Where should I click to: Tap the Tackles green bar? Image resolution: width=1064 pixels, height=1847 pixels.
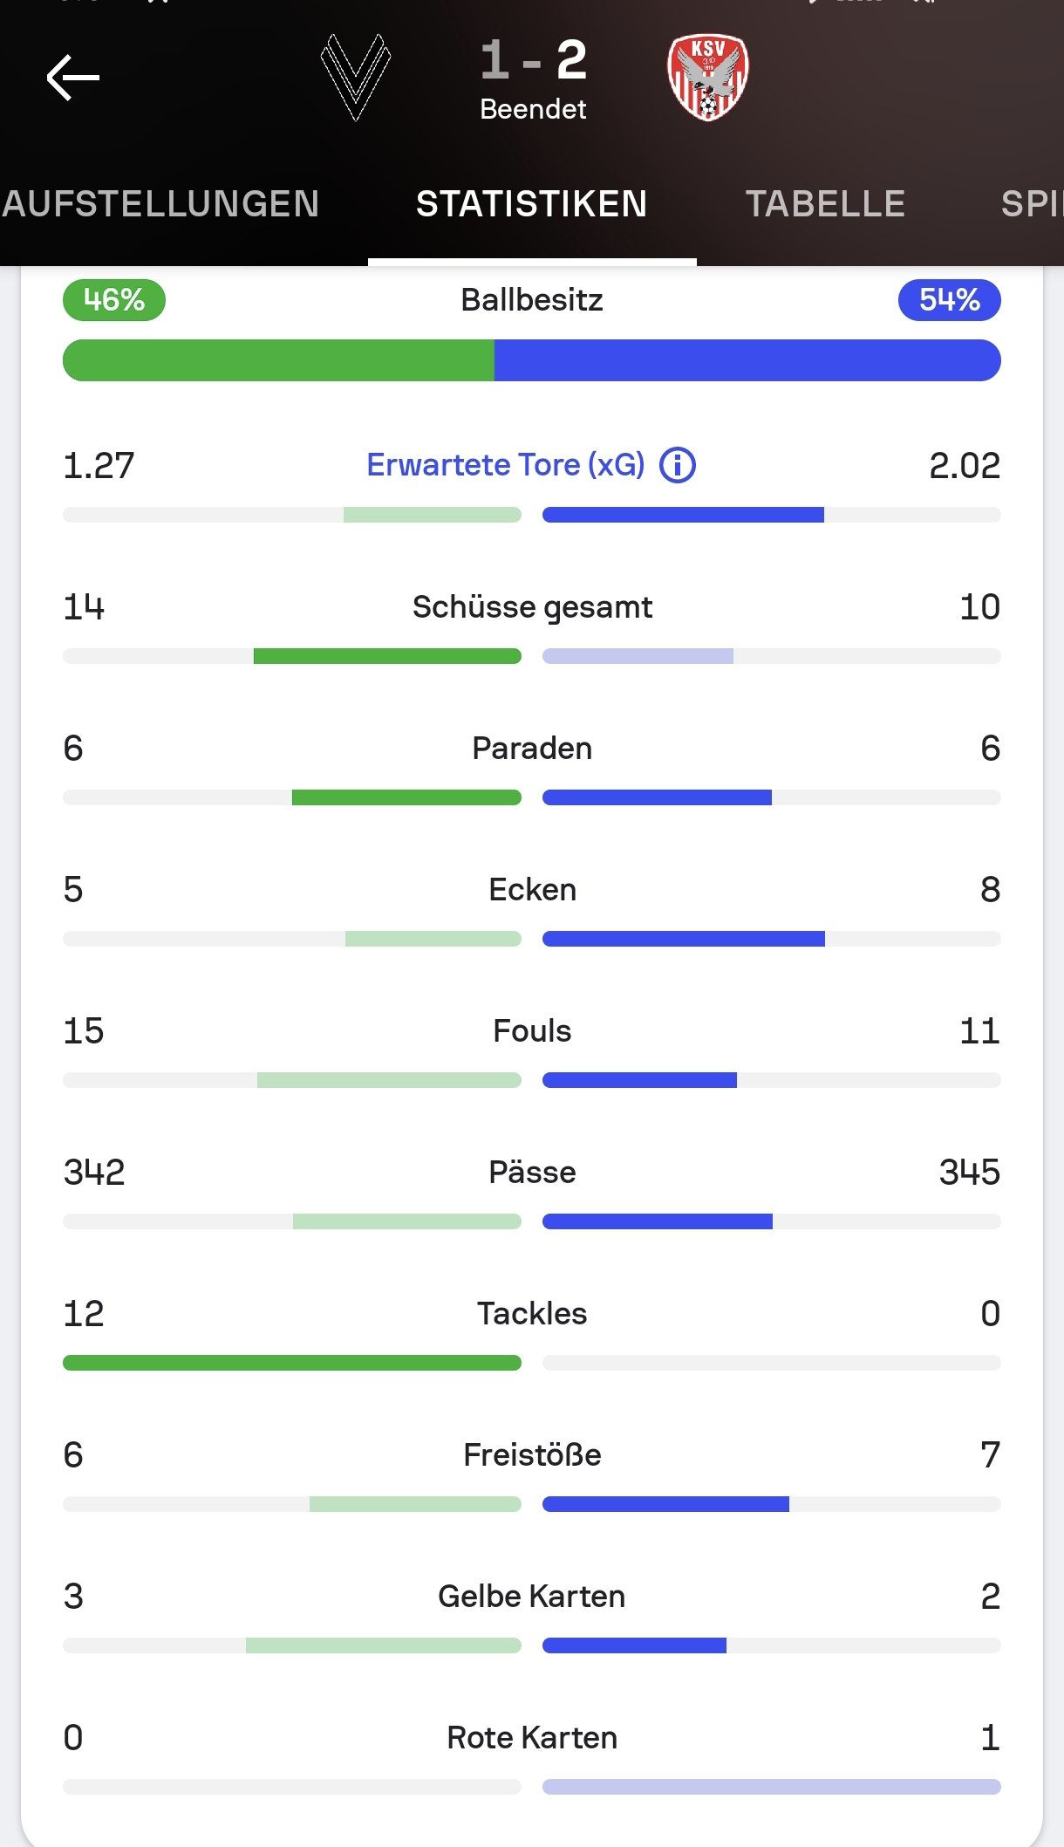(292, 1363)
